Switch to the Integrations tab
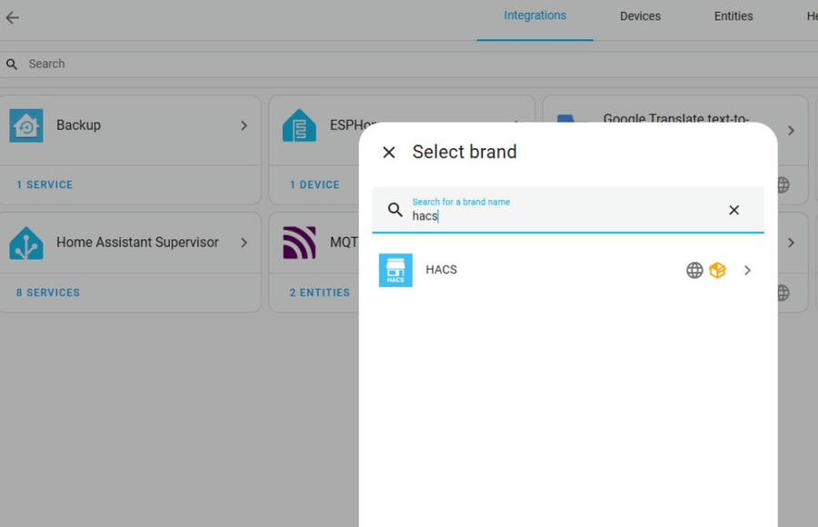Screen dimensions: 818x527 [534, 15]
